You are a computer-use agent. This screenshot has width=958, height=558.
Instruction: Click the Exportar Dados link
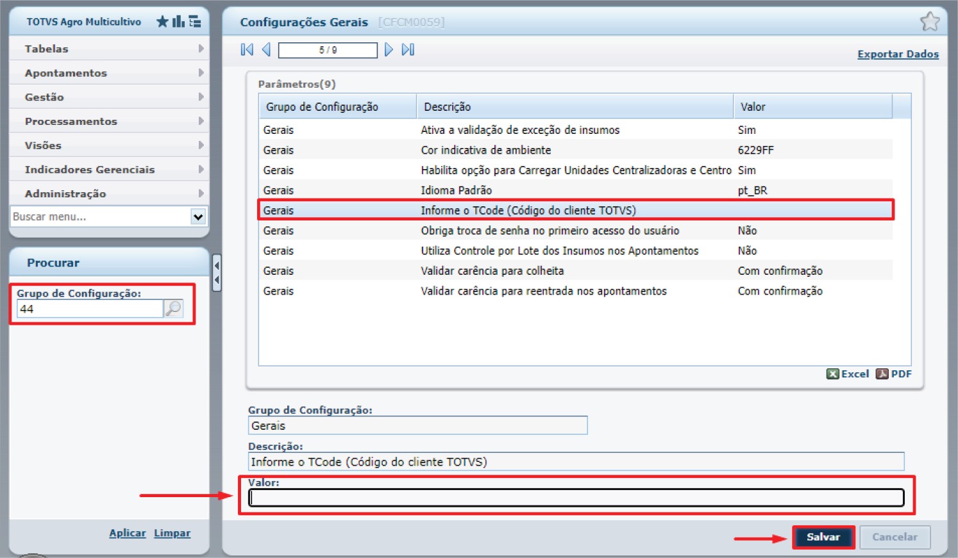click(x=898, y=54)
